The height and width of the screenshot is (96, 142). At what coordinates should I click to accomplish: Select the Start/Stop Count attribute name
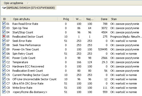click(23, 32)
